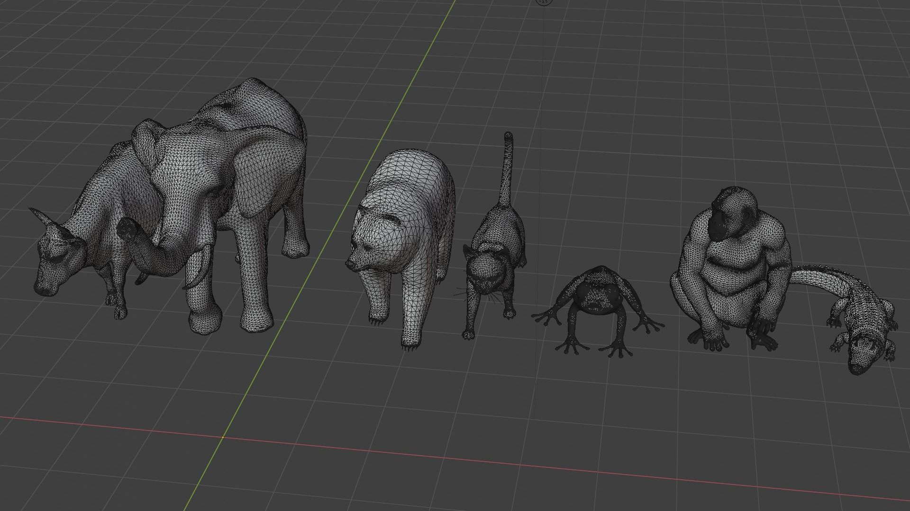Click the cow's horn

pos(40,216)
